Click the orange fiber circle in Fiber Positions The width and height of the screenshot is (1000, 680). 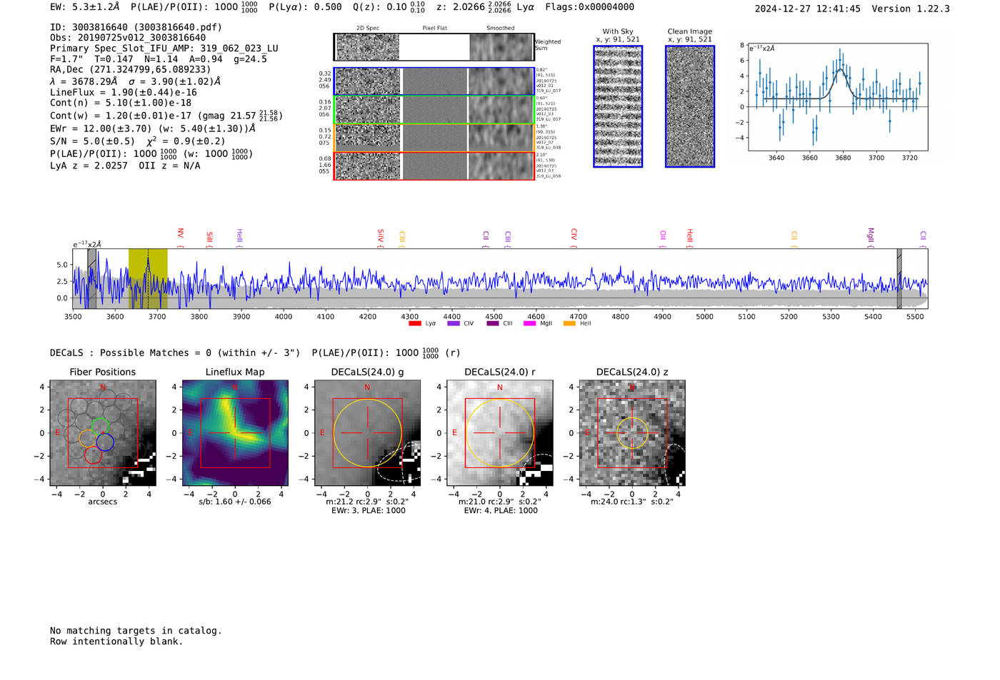(88, 439)
